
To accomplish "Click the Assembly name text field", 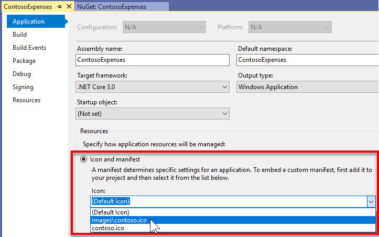I will click(153, 60).
